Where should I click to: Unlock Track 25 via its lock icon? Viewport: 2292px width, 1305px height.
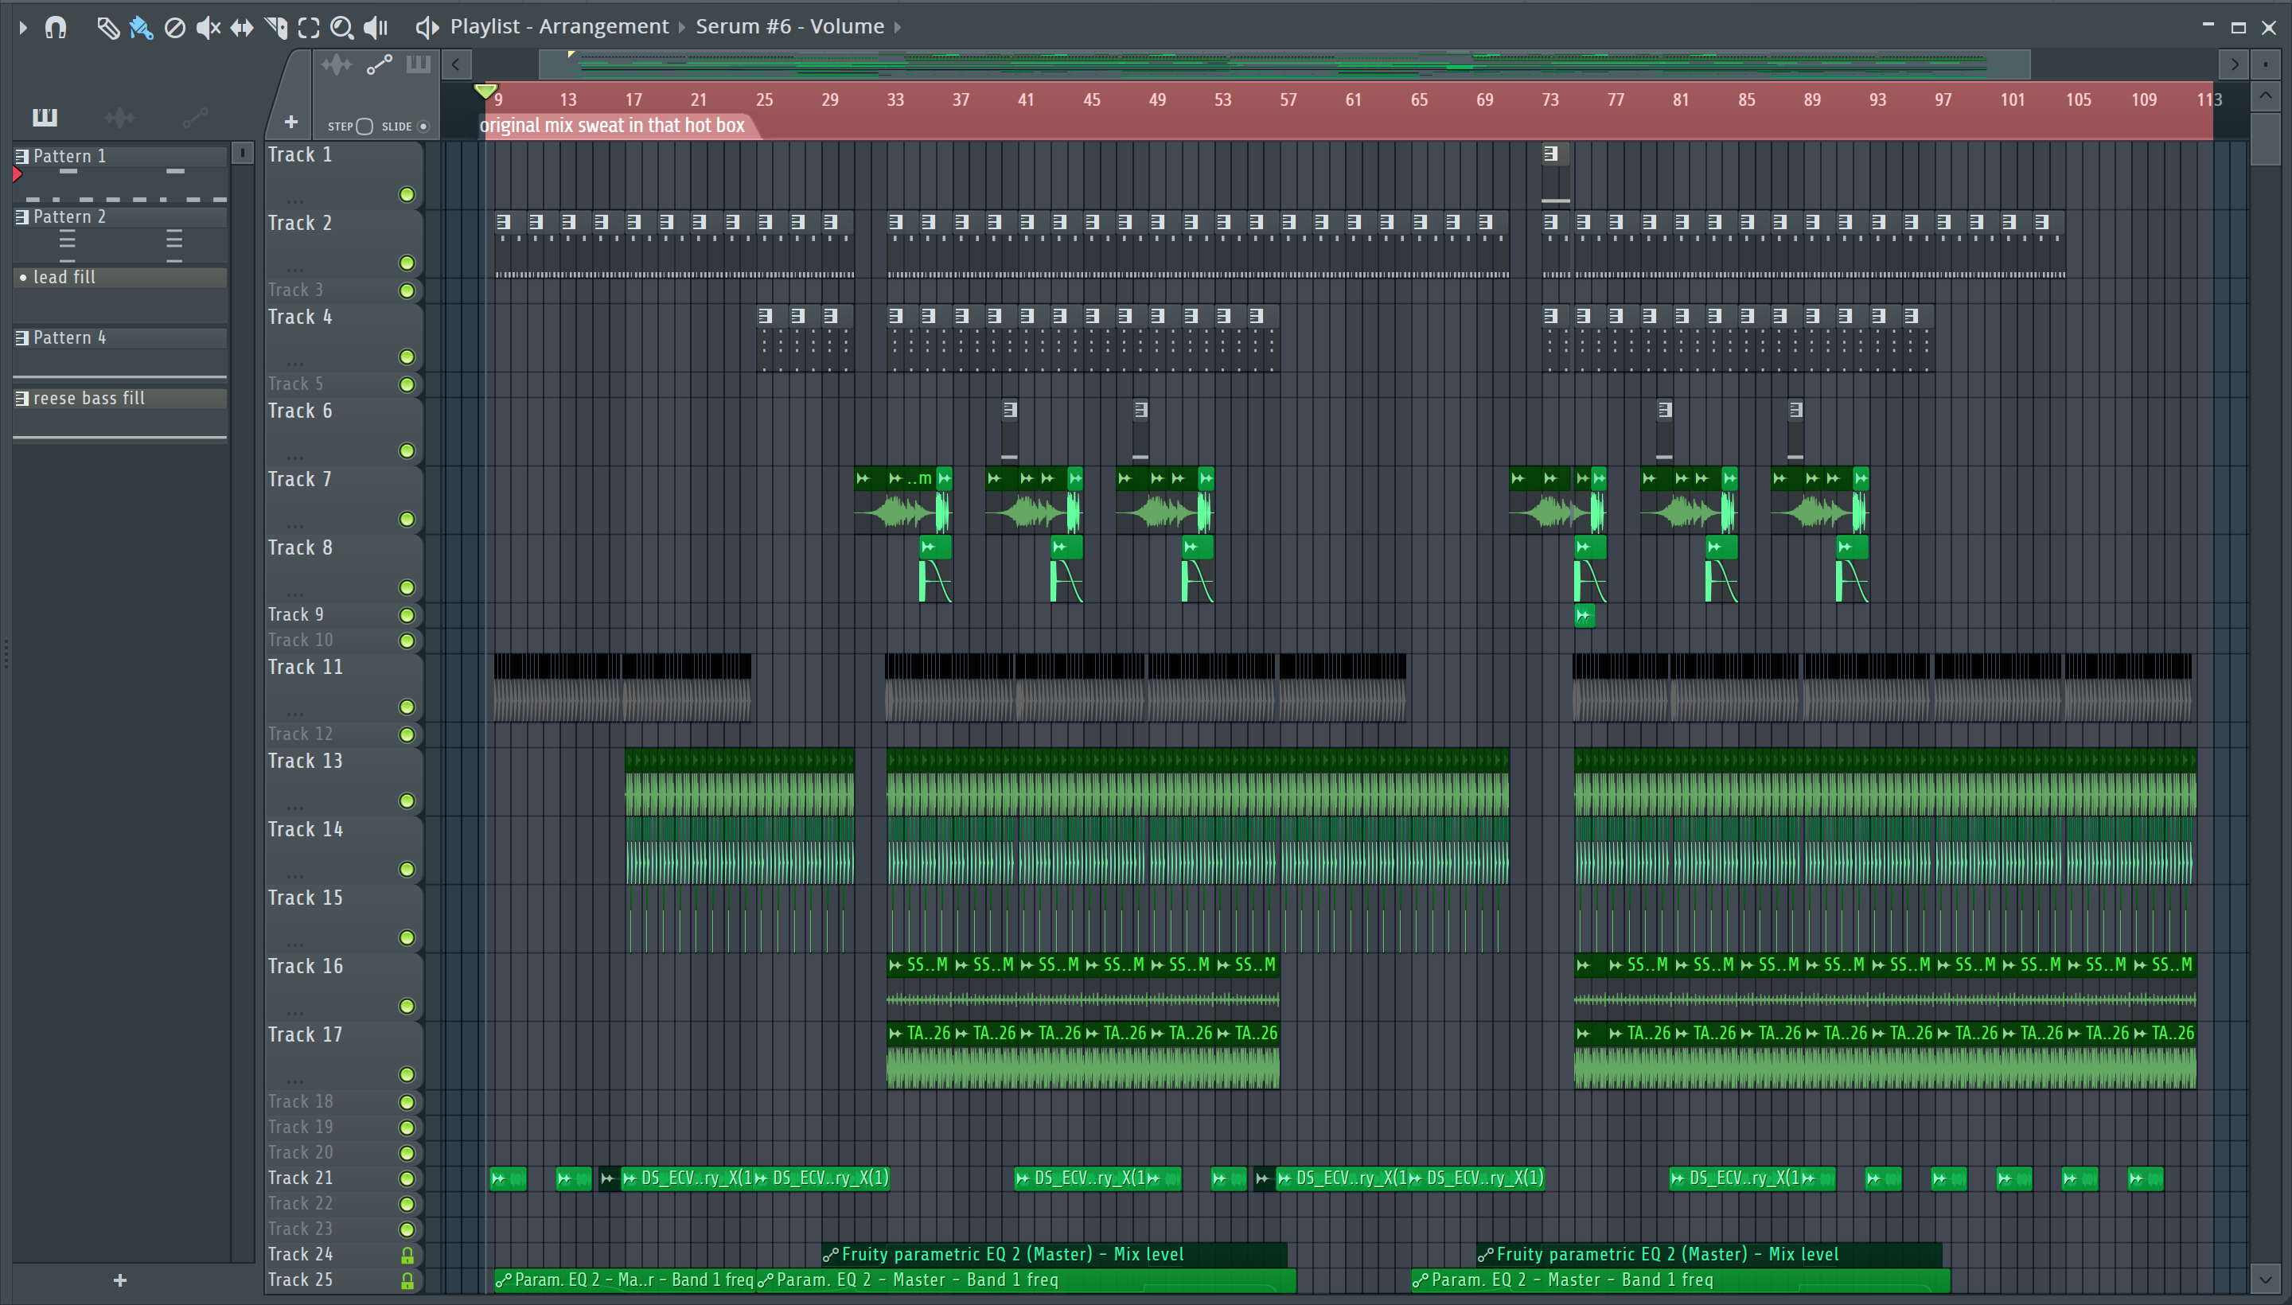pos(407,1281)
